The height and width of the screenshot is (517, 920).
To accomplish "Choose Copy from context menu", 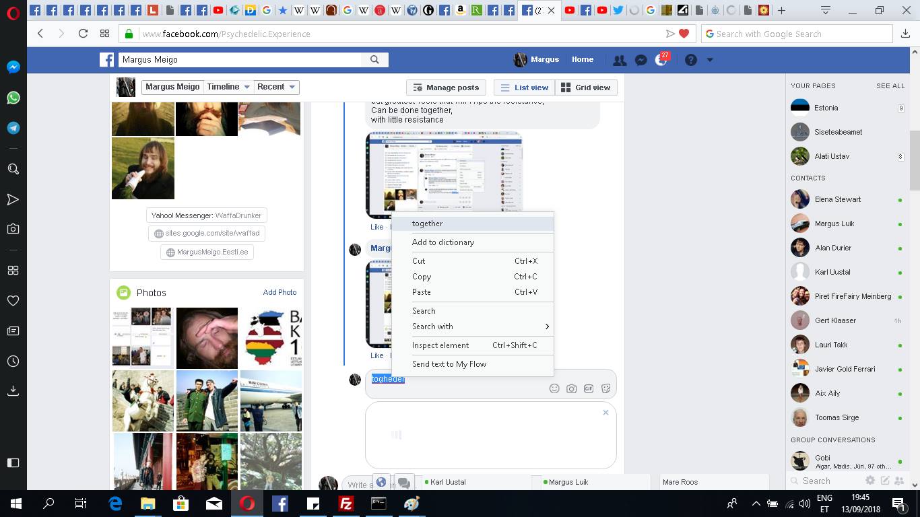I will (473, 277).
